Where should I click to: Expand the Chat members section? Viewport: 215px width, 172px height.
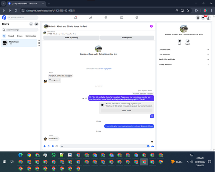184,55
